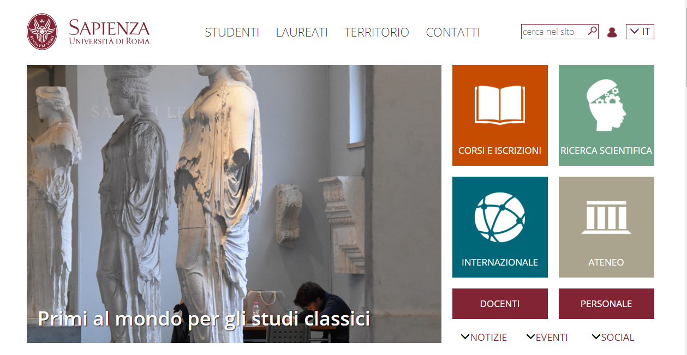Click the search magnifier icon
This screenshot has height=355, width=687.
pyautogui.click(x=592, y=31)
